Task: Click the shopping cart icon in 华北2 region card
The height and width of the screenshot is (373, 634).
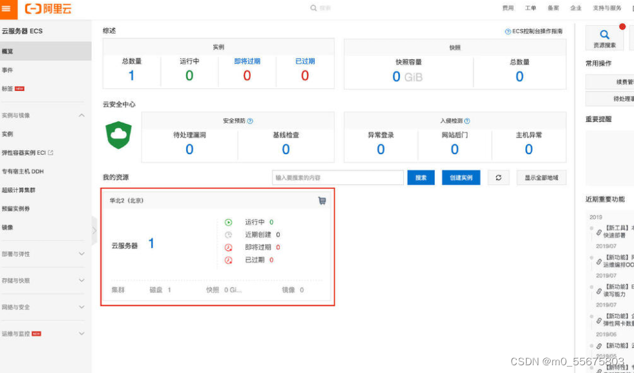Action: click(321, 201)
